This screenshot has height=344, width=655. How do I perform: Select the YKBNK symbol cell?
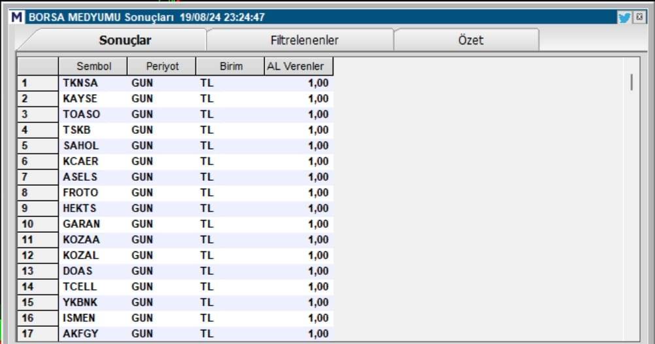pos(93,302)
